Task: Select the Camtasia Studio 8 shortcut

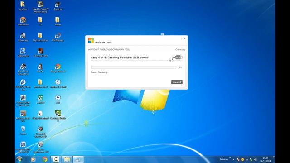Action: 58,116
